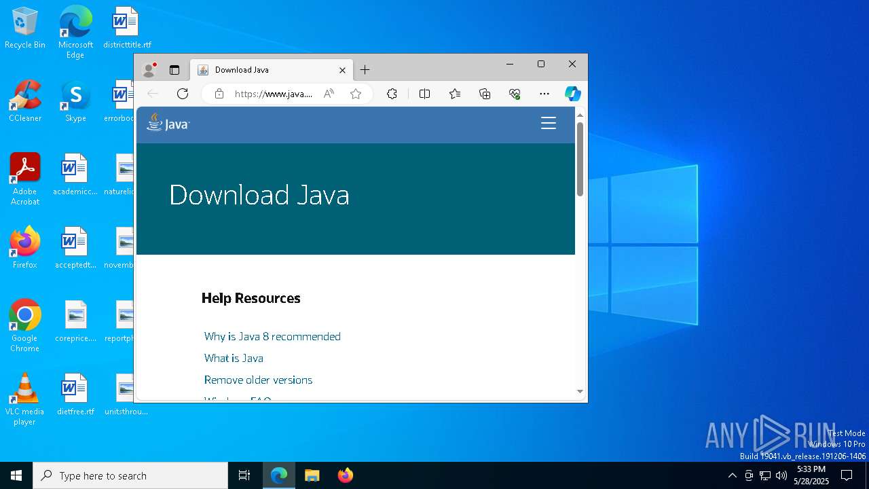The image size is (869, 489).
Task: Select Google Chrome desktop shortcut
Action: click(25, 326)
